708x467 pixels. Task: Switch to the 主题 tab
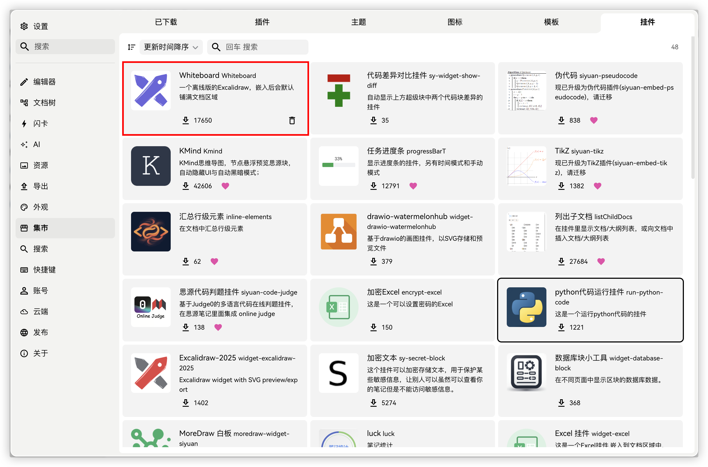click(359, 22)
